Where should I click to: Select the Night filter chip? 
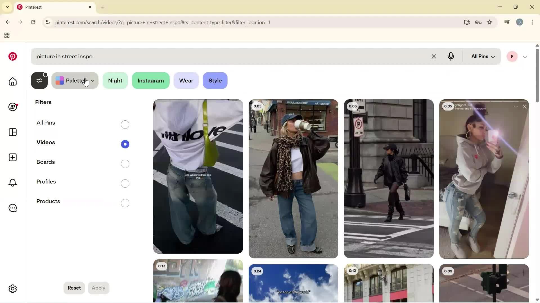pos(115,81)
